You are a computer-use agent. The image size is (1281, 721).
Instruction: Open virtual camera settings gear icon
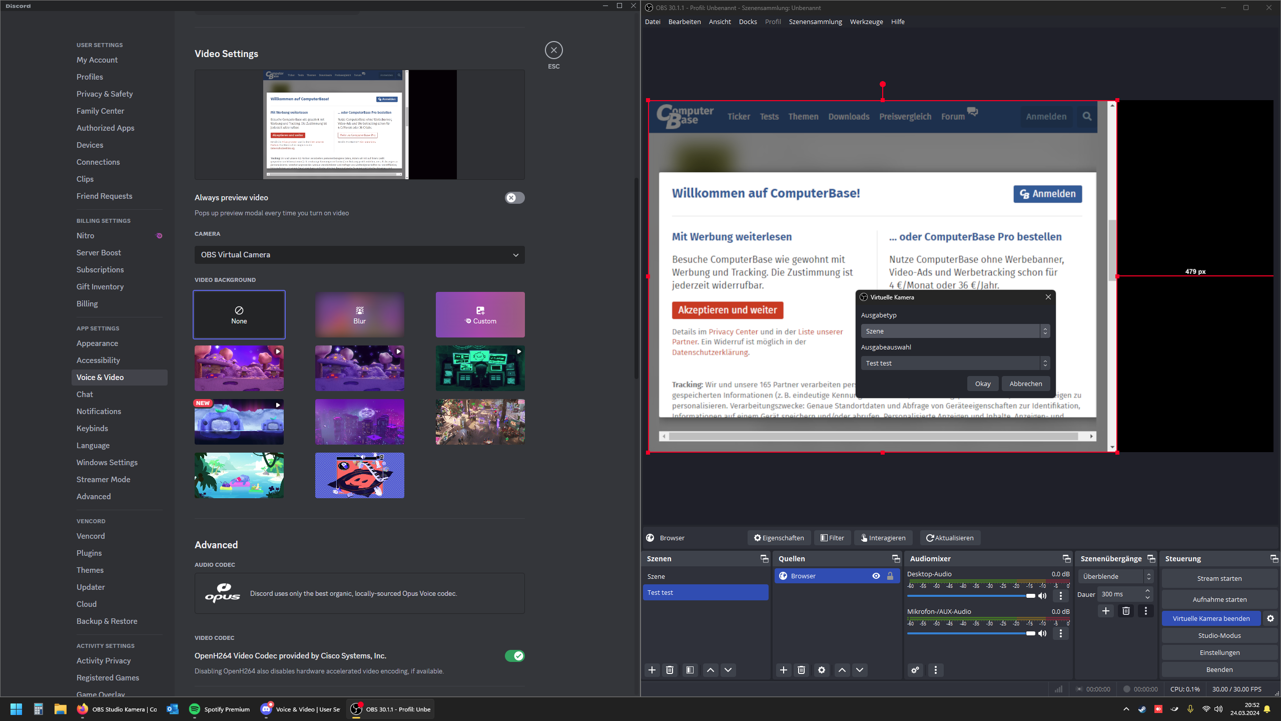point(1270,618)
